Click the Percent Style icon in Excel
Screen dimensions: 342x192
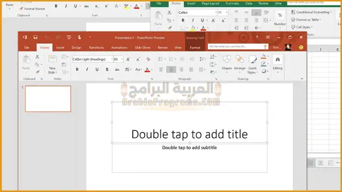tap(280, 15)
